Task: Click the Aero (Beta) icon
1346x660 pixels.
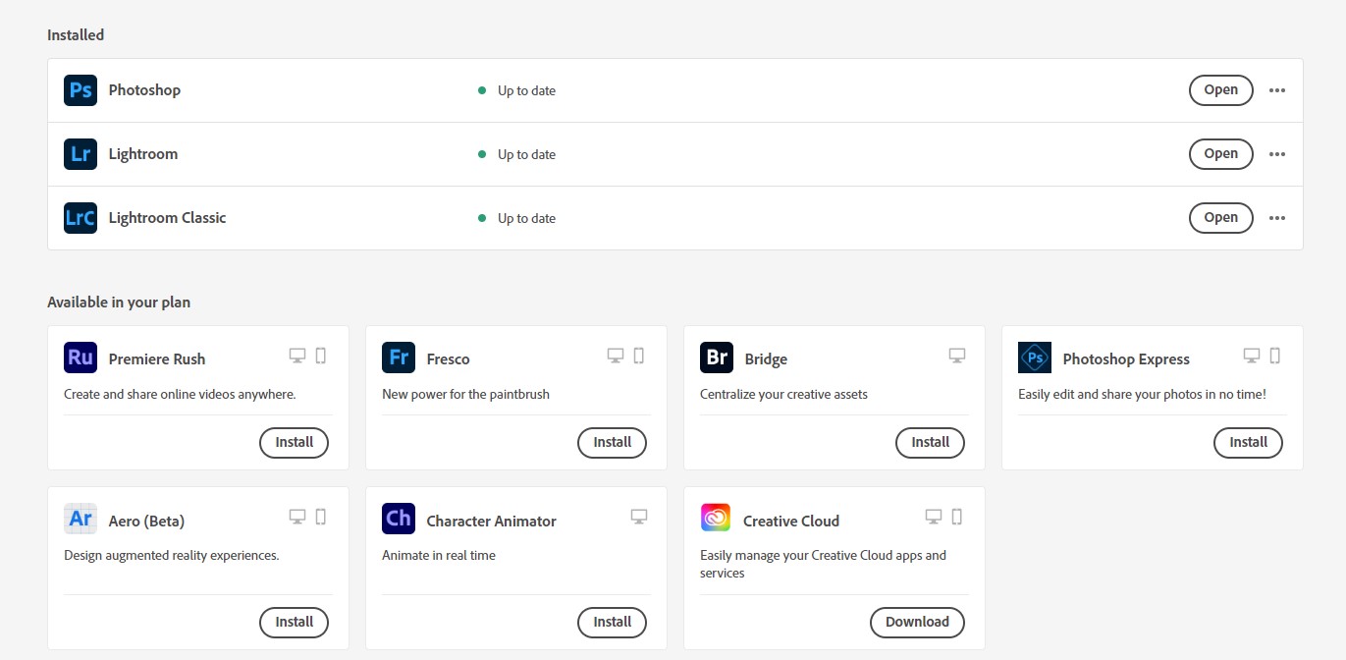Action: (x=81, y=520)
